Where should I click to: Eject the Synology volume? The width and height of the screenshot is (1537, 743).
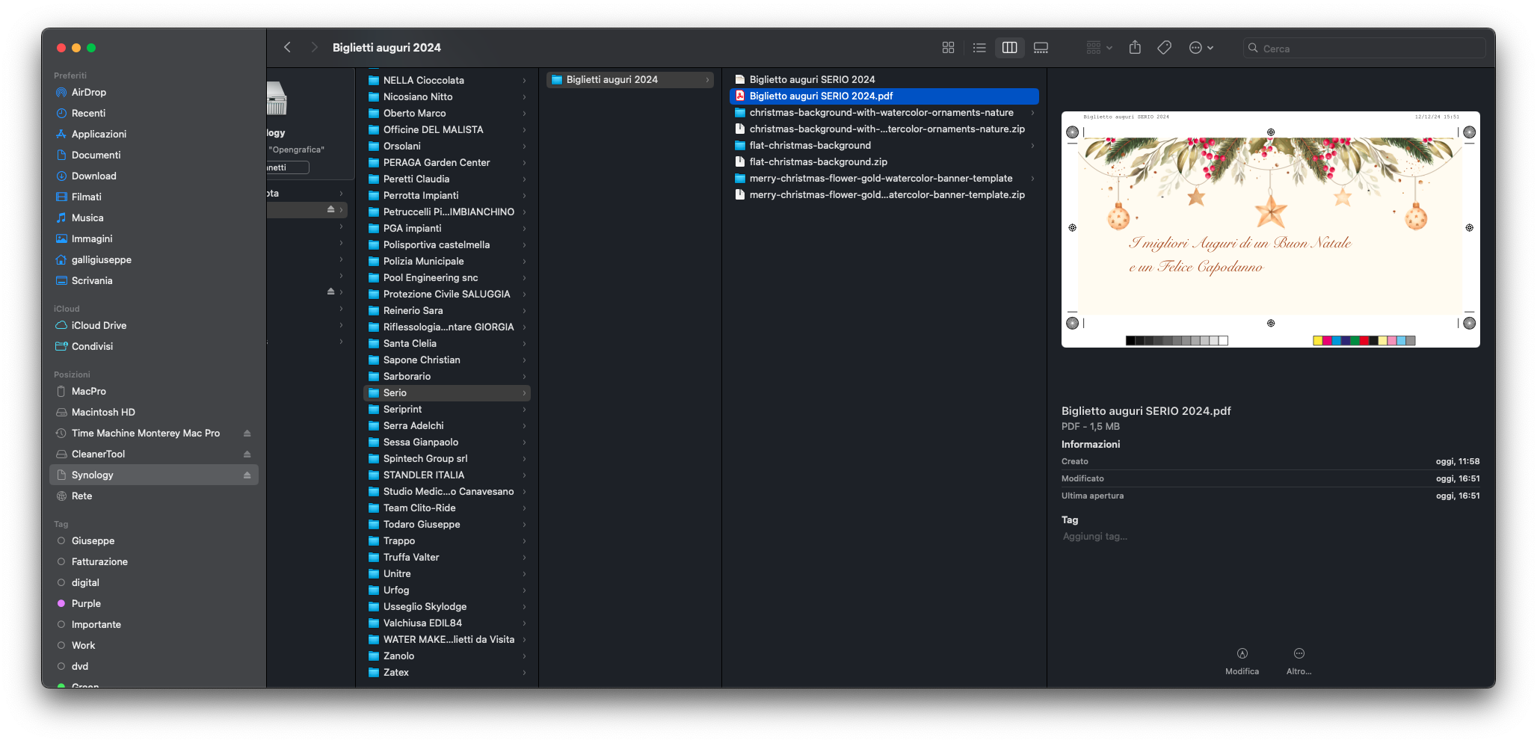[247, 475]
